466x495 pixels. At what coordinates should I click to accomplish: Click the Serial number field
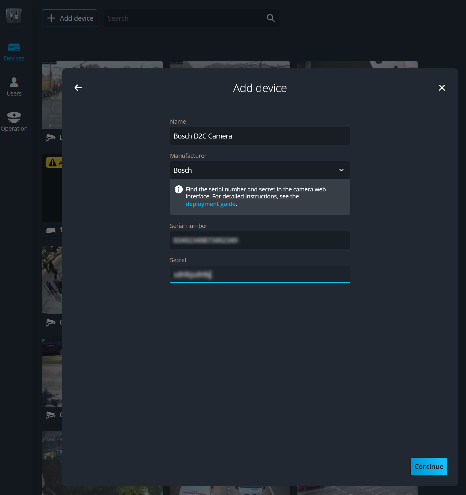pos(260,240)
